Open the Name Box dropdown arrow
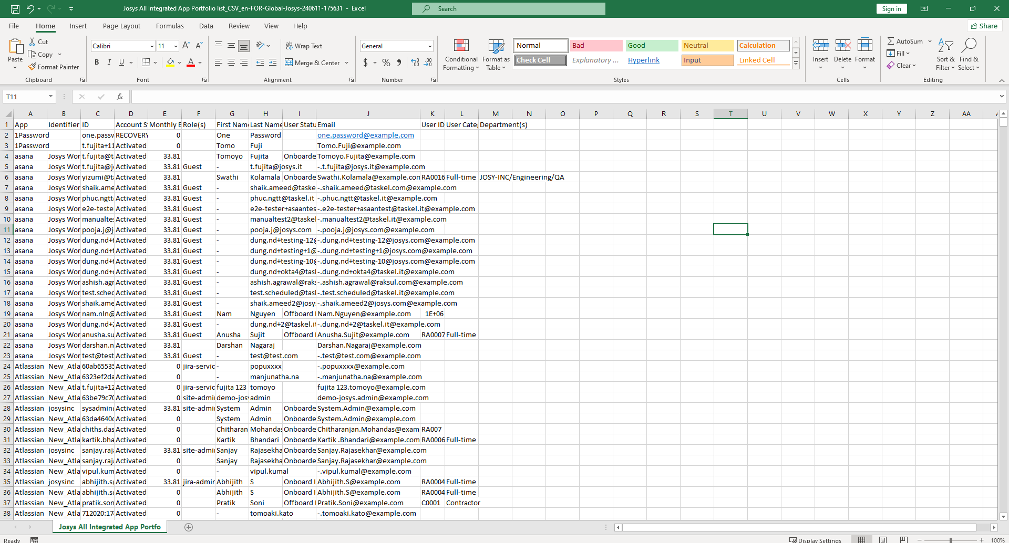 (50, 97)
